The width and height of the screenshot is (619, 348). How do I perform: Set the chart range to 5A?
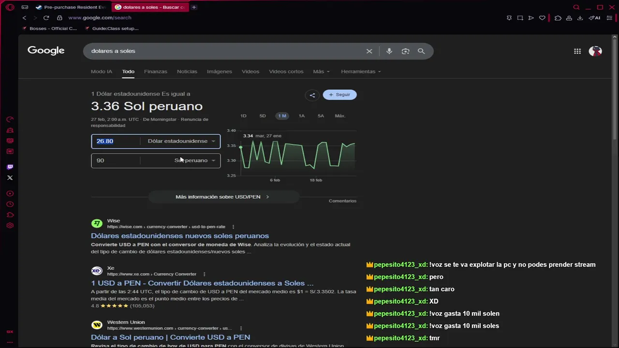[321, 116]
